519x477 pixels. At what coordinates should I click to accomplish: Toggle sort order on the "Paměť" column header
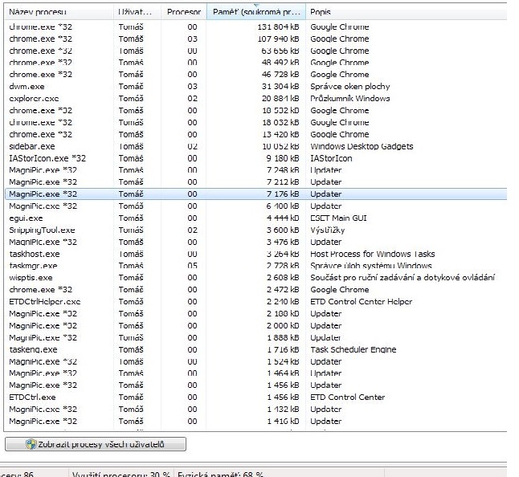tap(255, 13)
